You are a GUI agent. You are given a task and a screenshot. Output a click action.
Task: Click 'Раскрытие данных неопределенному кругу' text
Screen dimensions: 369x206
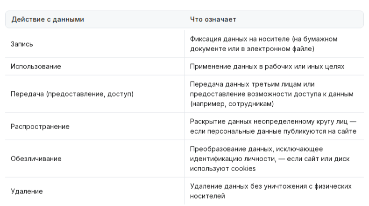(x=273, y=126)
